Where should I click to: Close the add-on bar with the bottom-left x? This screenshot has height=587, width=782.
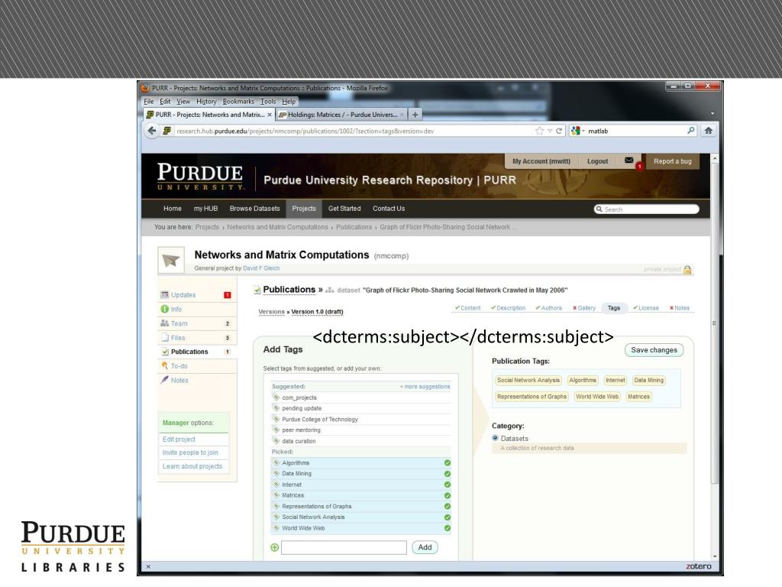click(x=148, y=566)
